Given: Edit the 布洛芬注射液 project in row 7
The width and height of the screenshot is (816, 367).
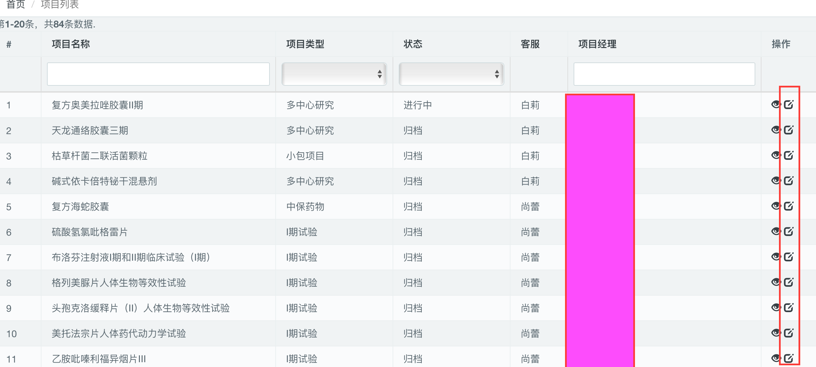Looking at the screenshot, I should 789,257.
